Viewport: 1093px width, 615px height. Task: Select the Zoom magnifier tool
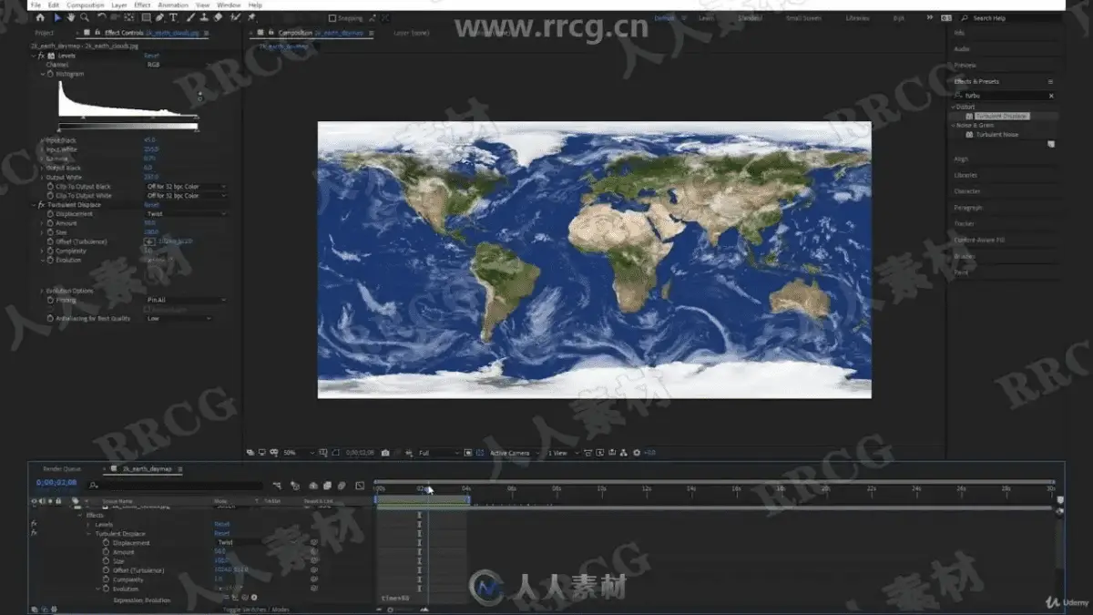pyautogui.click(x=85, y=17)
